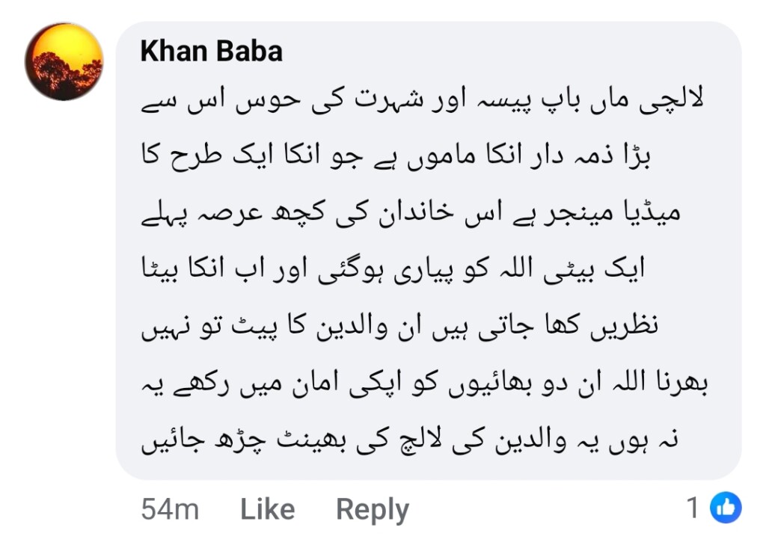Click the 54m comment timestamp
The image size is (766, 554).
pyautogui.click(x=170, y=510)
